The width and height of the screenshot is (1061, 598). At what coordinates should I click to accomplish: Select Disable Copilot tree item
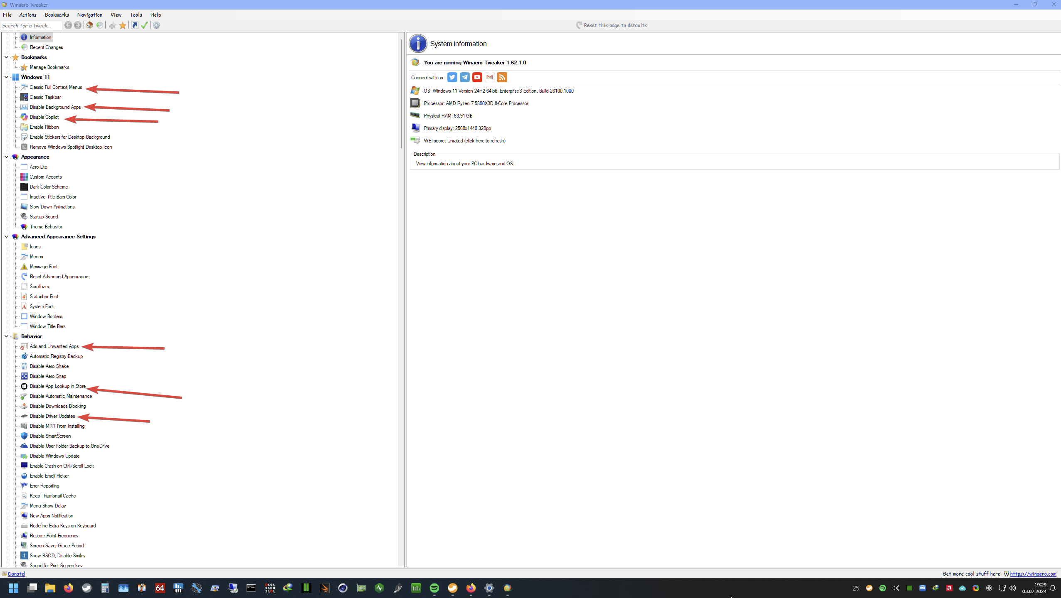point(44,117)
